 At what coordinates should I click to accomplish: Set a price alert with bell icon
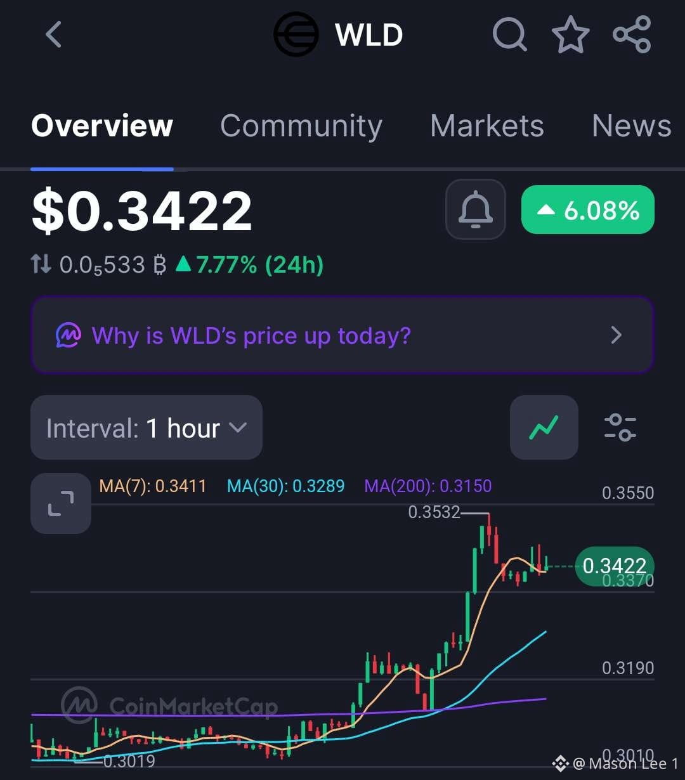476,209
